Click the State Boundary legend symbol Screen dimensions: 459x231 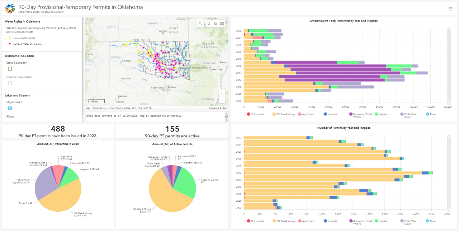10,69
